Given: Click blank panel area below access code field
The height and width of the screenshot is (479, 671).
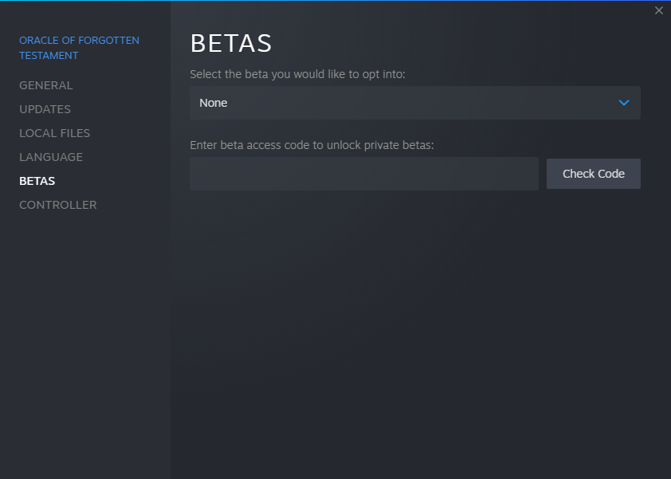Looking at the screenshot, I should (x=414, y=319).
